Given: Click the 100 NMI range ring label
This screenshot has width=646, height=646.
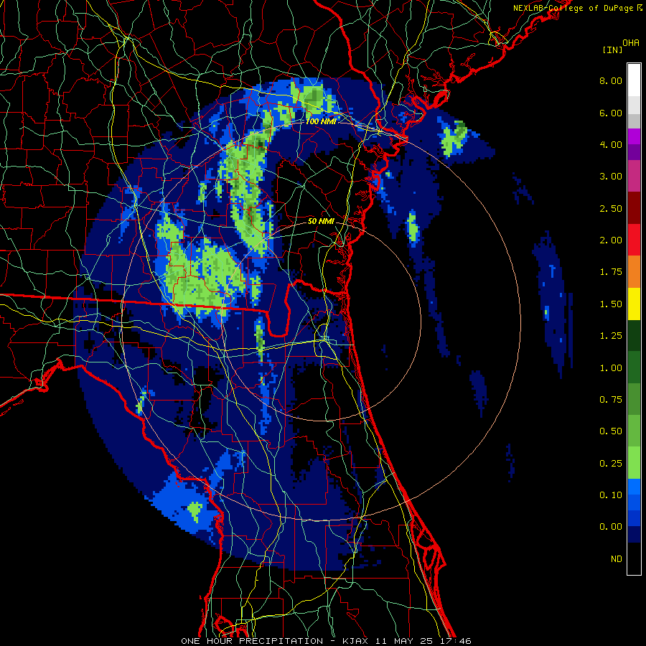Looking at the screenshot, I should tap(321, 121).
